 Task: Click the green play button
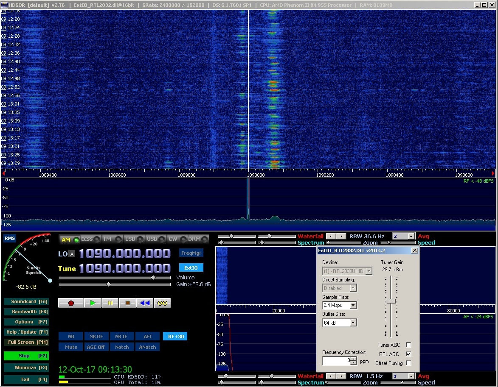[x=93, y=303]
